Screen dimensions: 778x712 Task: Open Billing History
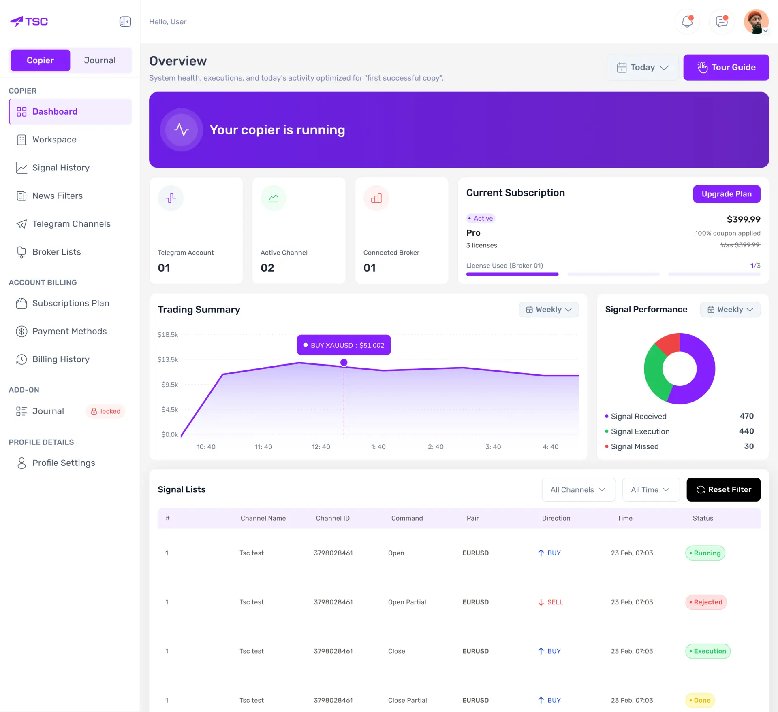click(70, 359)
